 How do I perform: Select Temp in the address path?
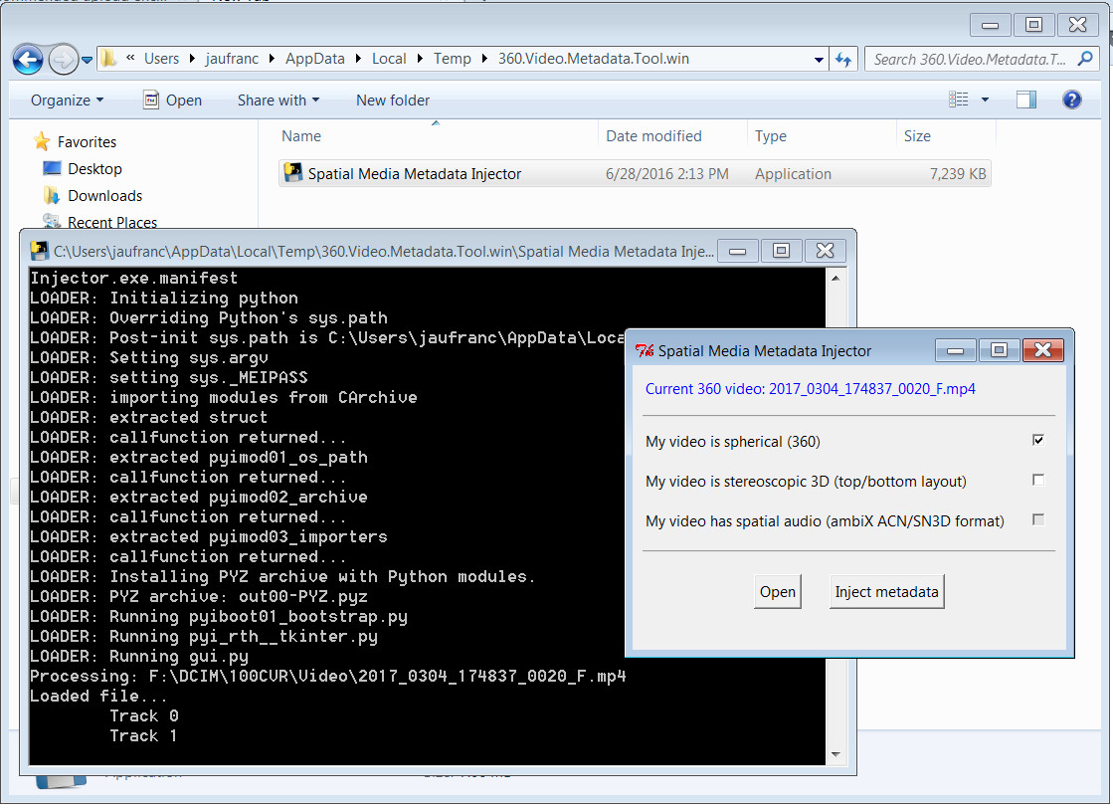(453, 59)
